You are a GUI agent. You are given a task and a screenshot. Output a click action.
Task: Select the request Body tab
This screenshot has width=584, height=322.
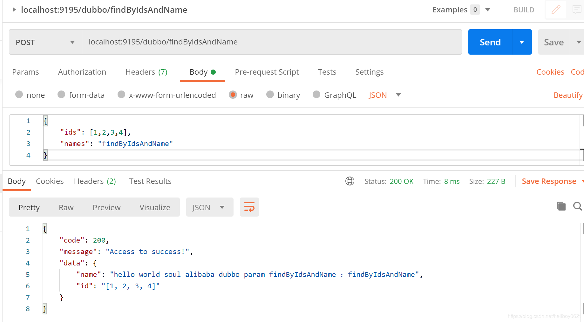click(x=202, y=72)
